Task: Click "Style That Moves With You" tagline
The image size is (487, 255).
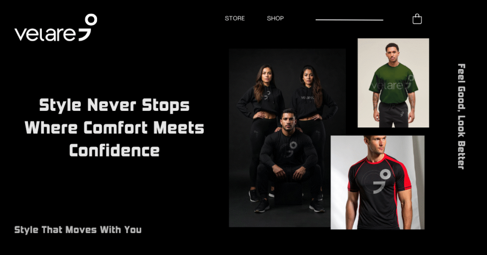Action: (78, 230)
